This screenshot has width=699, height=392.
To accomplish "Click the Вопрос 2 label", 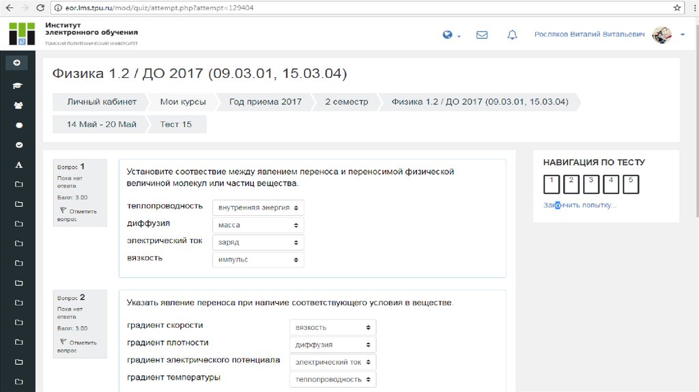I will click(71, 298).
